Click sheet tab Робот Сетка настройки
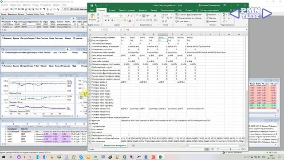 (114, 145)
